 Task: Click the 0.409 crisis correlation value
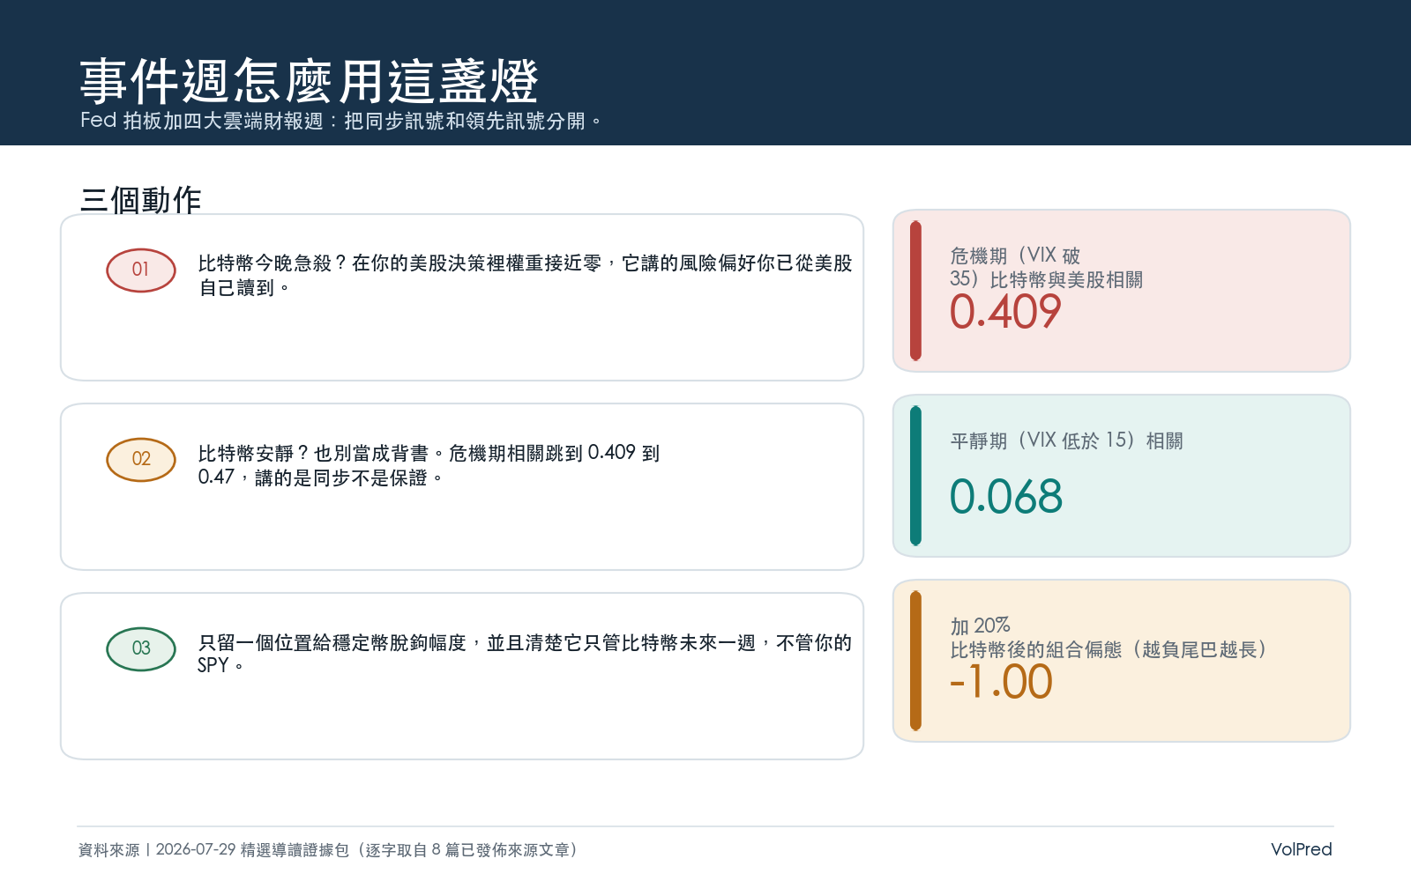tap(1005, 312)
